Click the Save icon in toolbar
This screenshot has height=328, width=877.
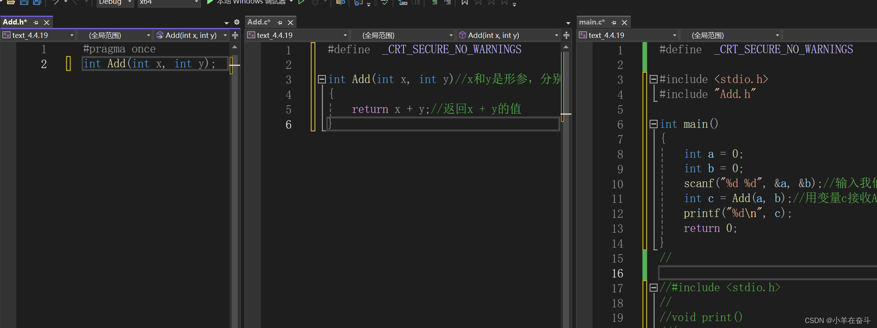pyautogui.click(x=24, y=2)
